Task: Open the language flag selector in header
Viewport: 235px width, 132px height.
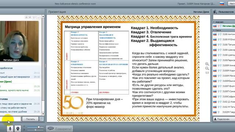Action: coord(222,4)
